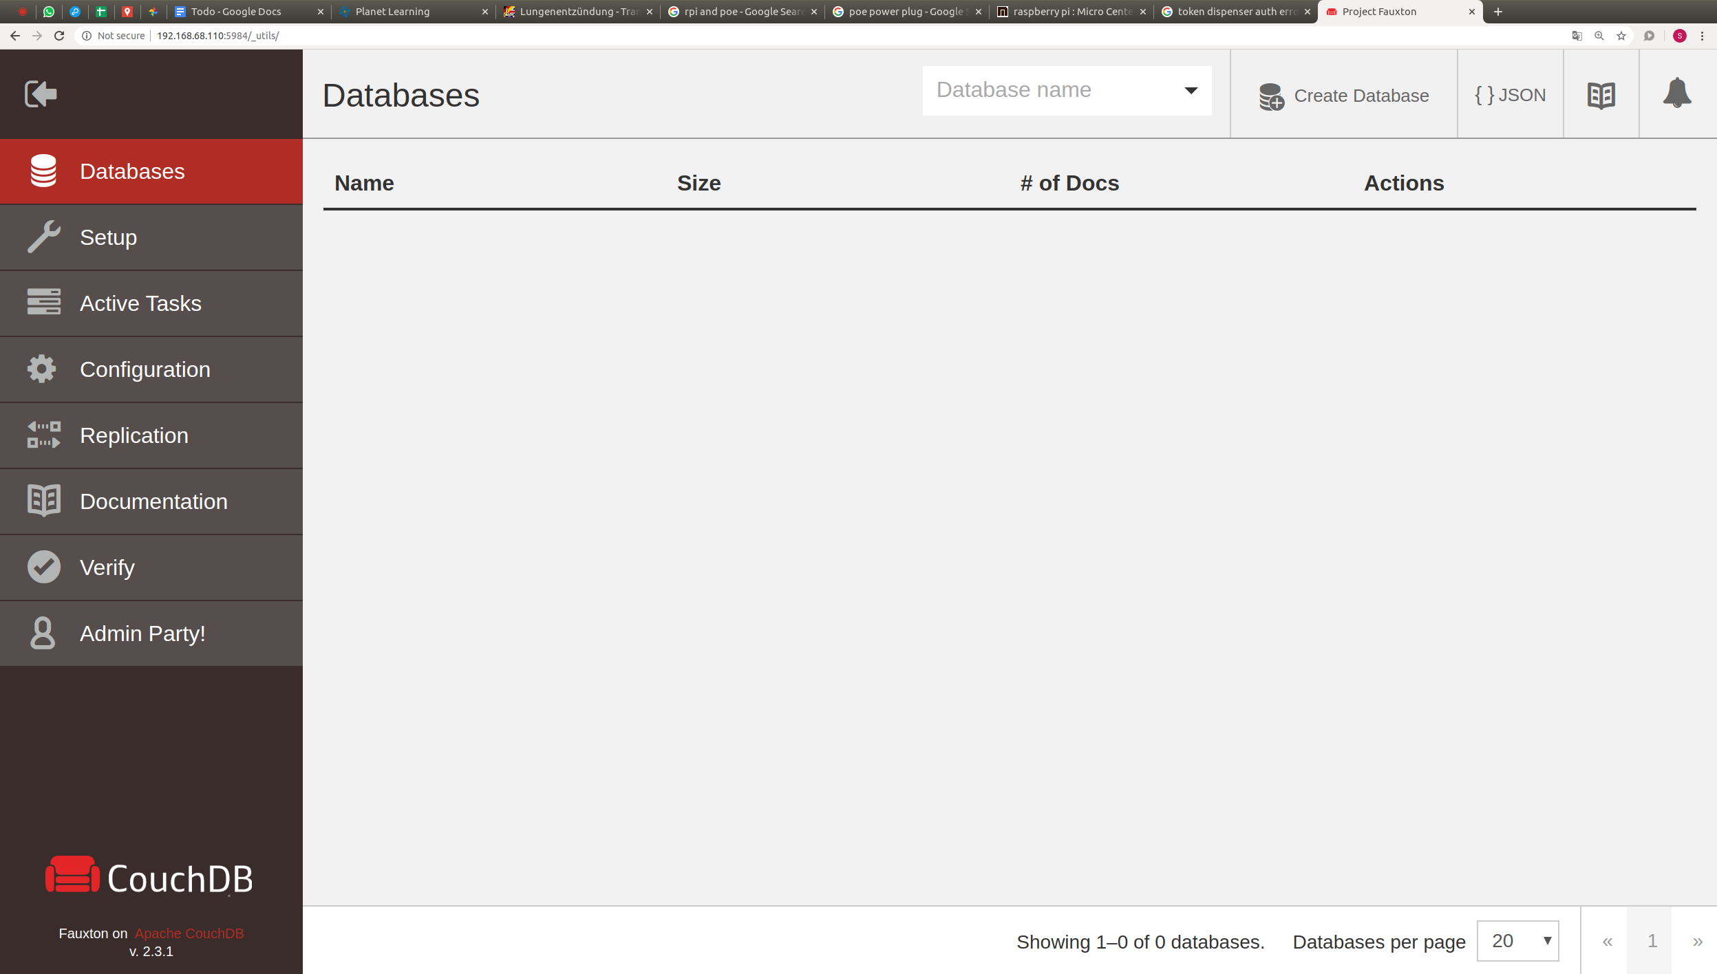Bookmark page with star icon
The image size is (1717, 974).
(1621, 36)
